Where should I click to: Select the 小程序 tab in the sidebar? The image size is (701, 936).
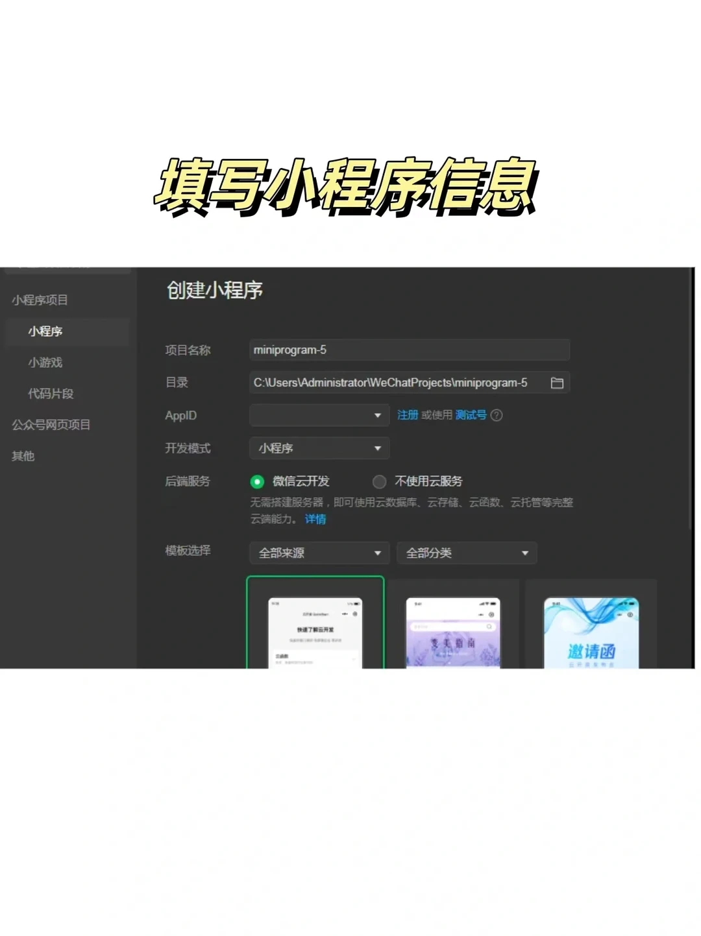(x=46, y=332)
